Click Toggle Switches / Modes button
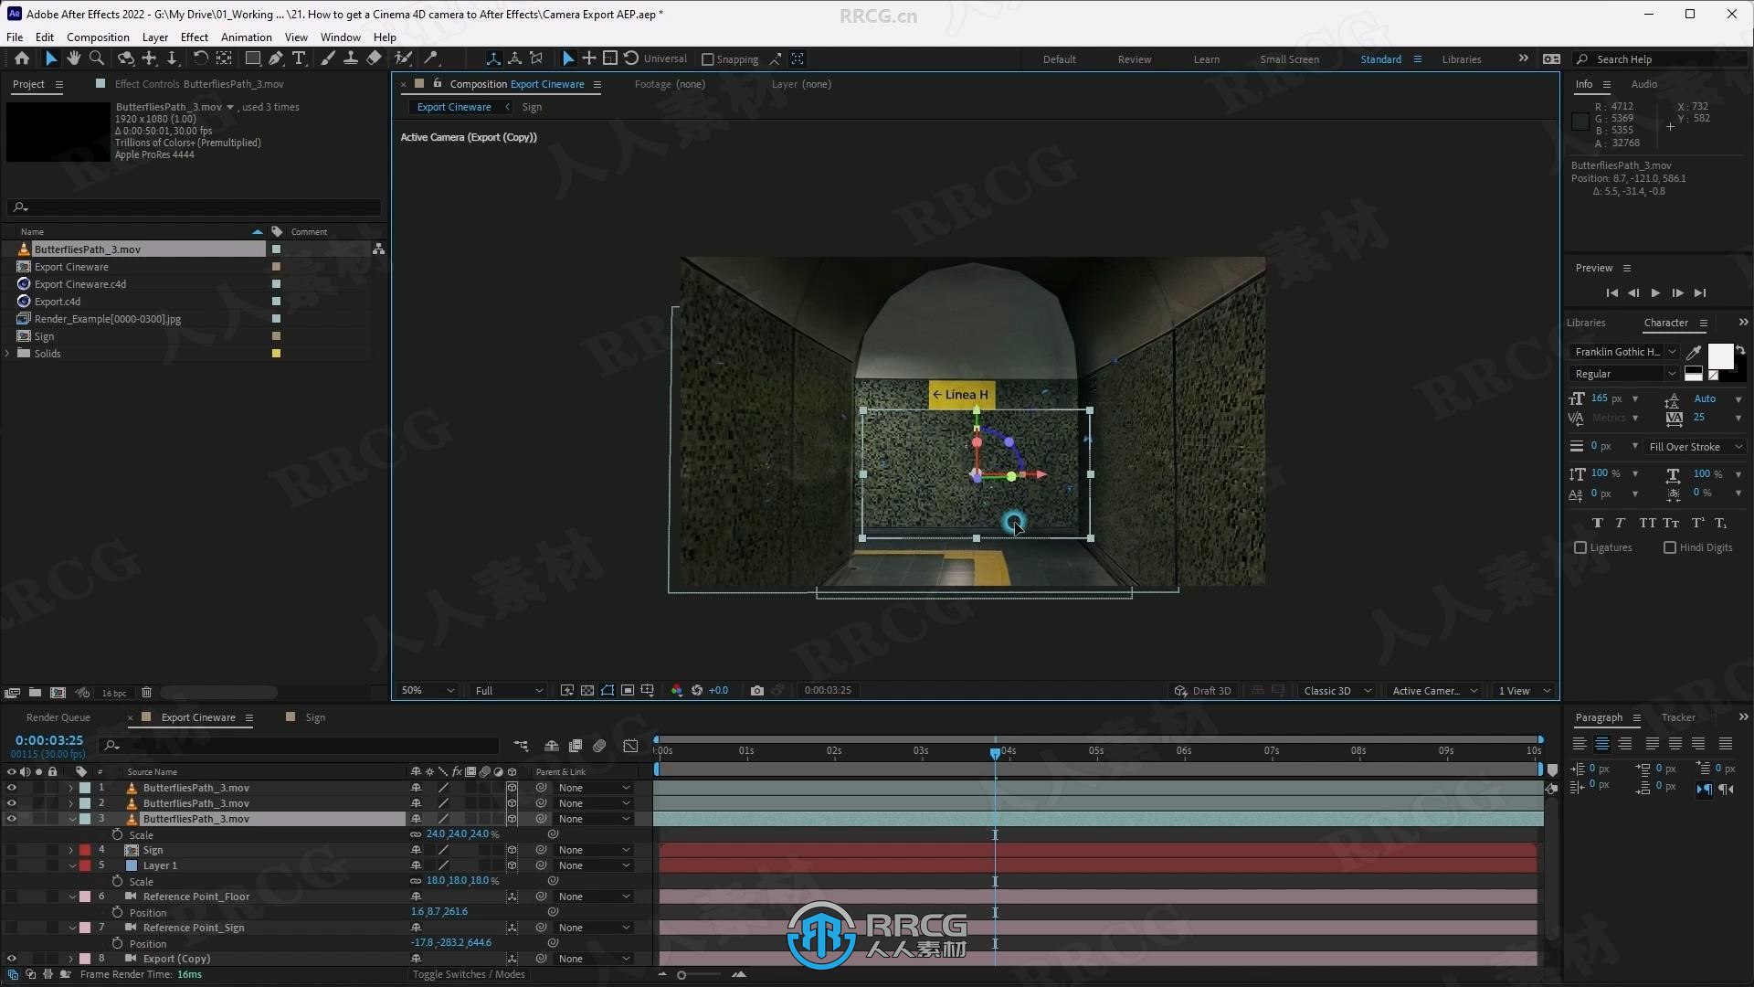This screenshot has height=987, width=1754. click(x=469, y=974)
